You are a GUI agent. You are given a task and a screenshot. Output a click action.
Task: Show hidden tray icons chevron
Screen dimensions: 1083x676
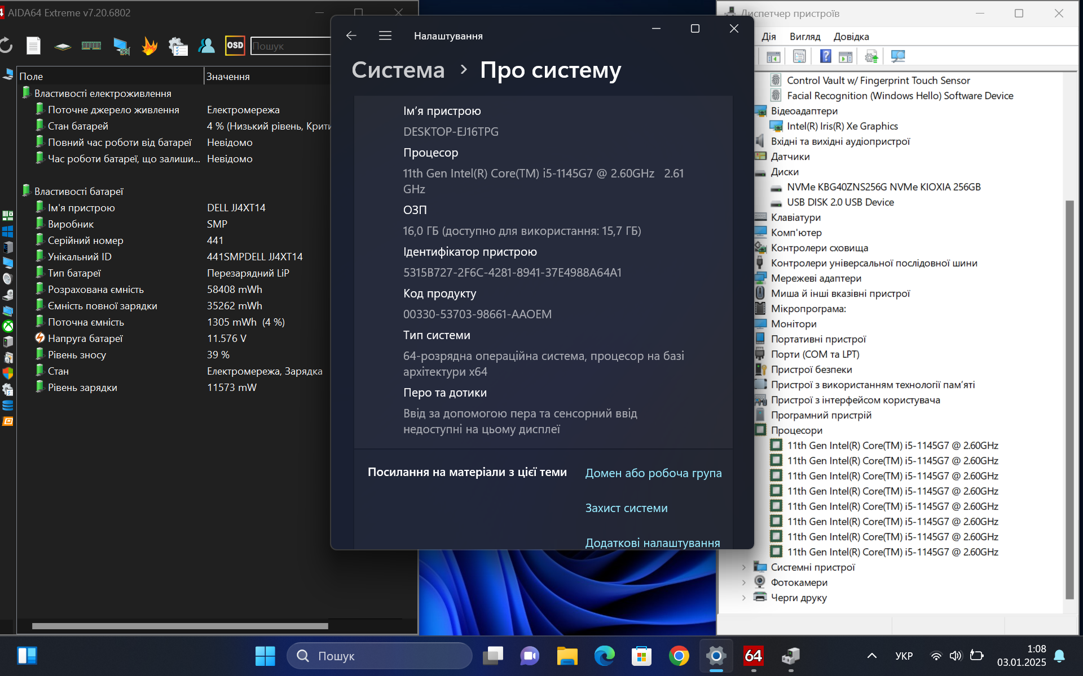point(871,656)
